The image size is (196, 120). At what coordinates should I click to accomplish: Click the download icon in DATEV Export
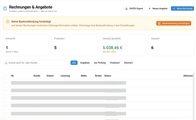tap(126, 9)
